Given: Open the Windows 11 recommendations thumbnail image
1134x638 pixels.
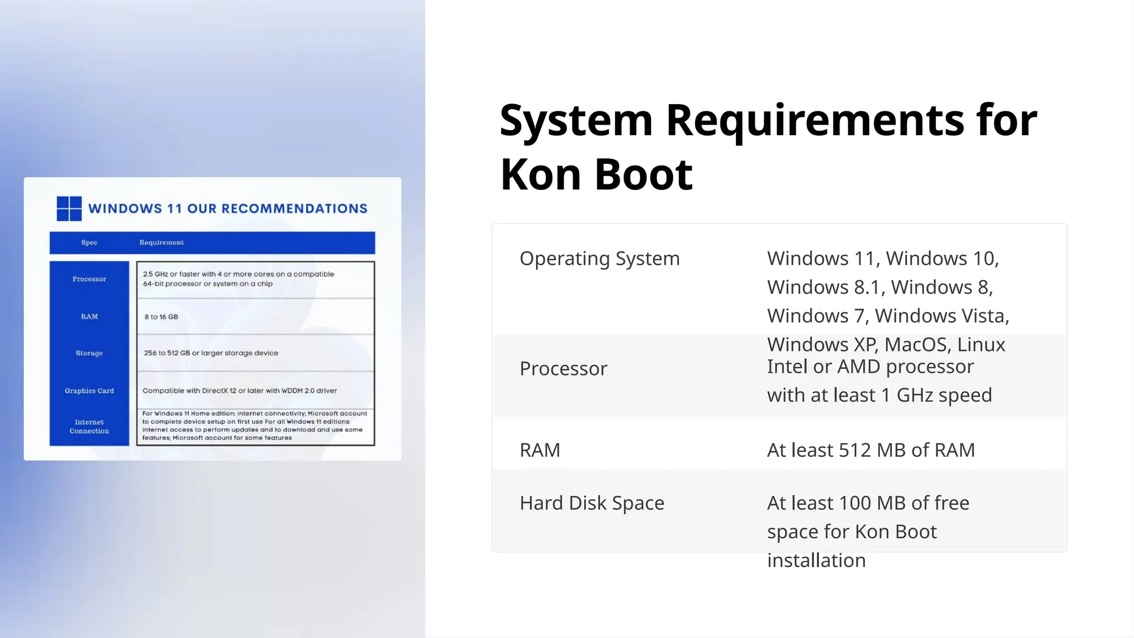Looking at the screenshot, I should coord(213,318).
